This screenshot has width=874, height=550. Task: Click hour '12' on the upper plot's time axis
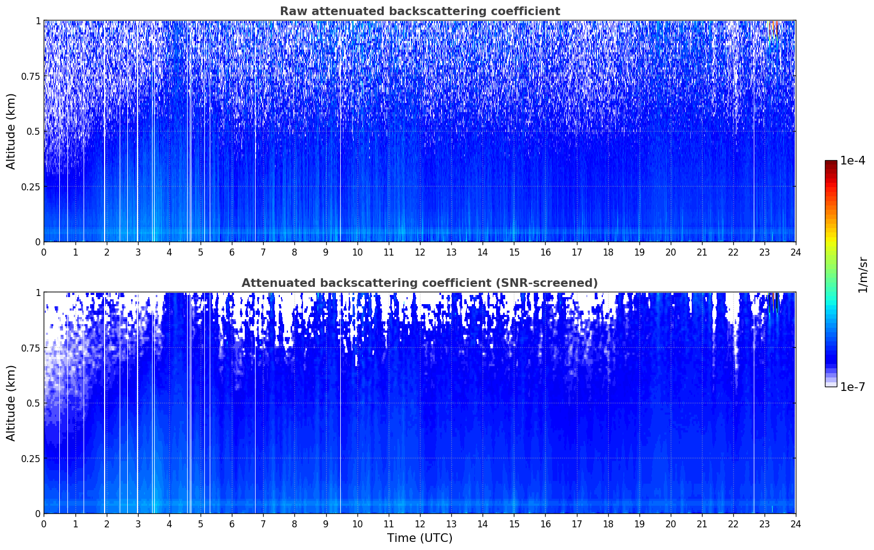pos(419,252)
